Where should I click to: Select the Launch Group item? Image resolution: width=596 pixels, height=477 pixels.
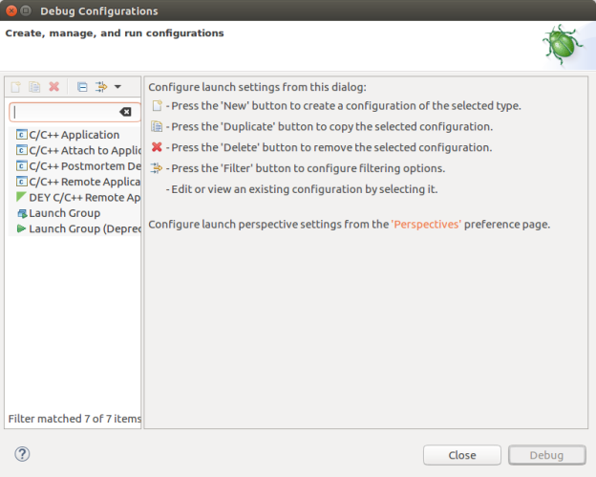point(64,213)
